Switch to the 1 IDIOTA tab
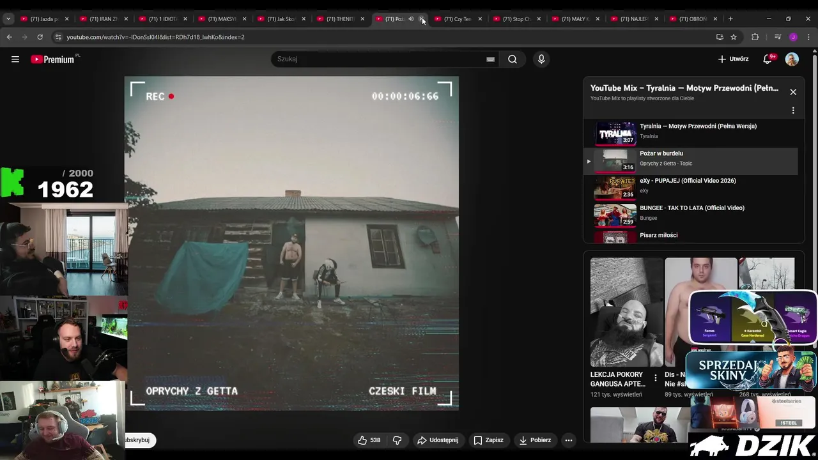This screenshot has width=818, height=460. pos(162,19)
